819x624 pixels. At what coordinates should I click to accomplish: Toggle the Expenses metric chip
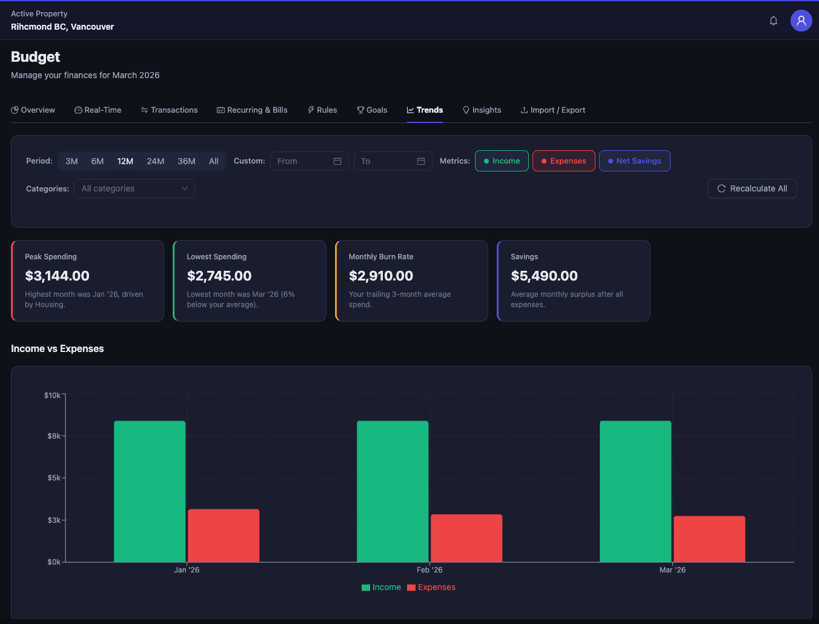(x=563, y=161)
